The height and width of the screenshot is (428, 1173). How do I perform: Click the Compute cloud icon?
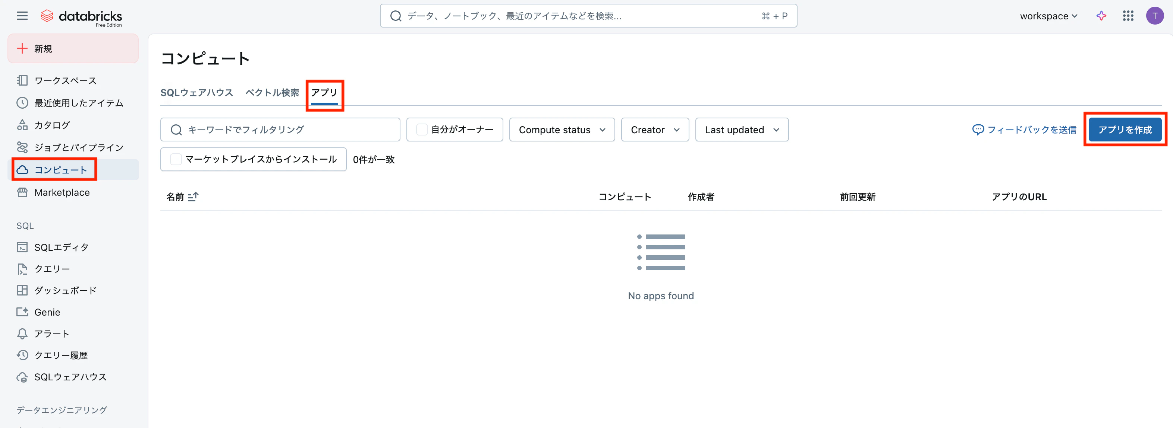coord(22,170)
